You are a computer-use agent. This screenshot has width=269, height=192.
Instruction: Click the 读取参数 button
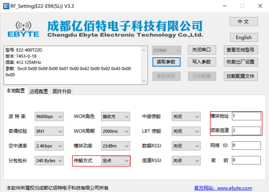(x=166, y=62)
